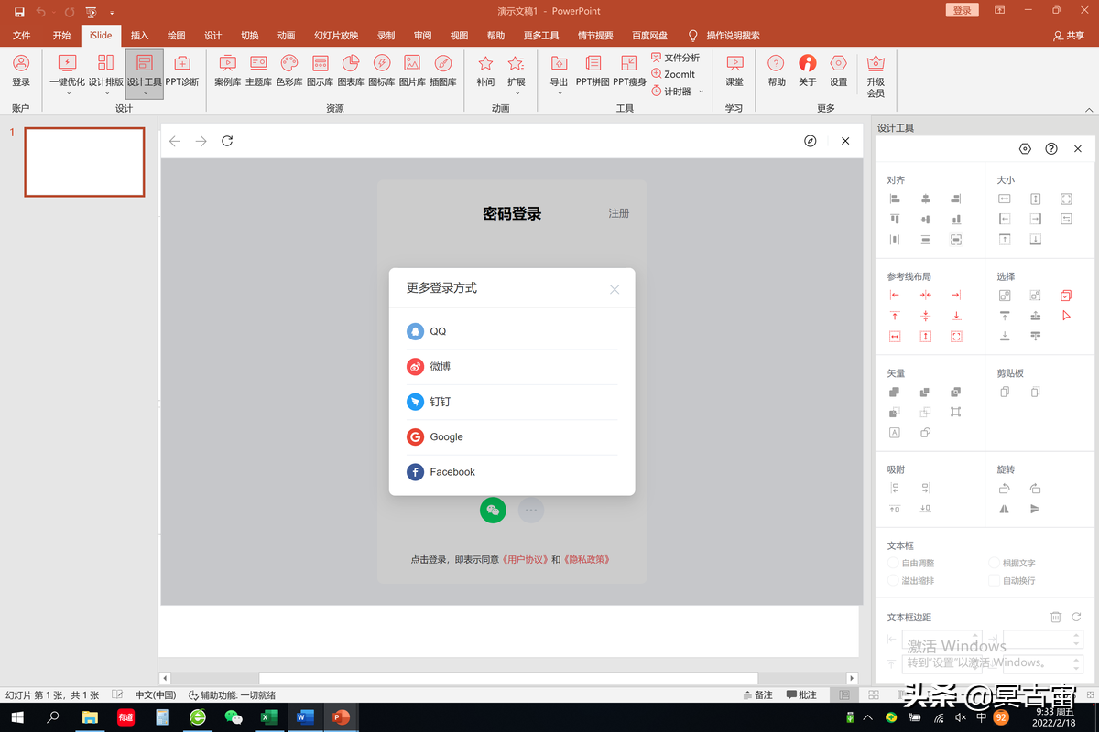Switch to the 审阅 ribbon tab

pos(422,36)
